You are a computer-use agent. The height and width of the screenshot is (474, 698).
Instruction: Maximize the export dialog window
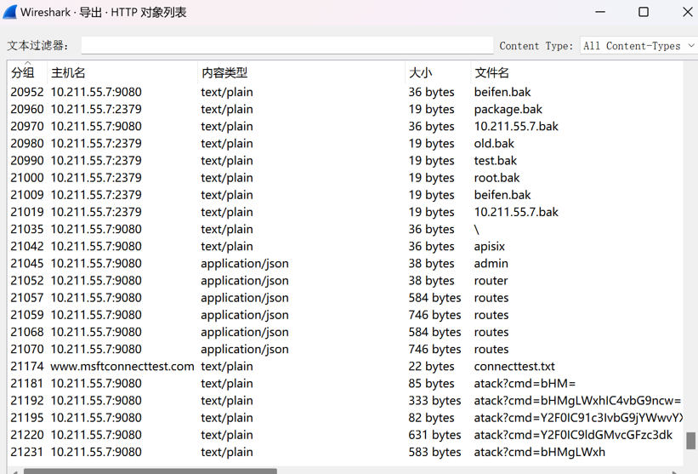pyautogui.click(x=644, y=12)
